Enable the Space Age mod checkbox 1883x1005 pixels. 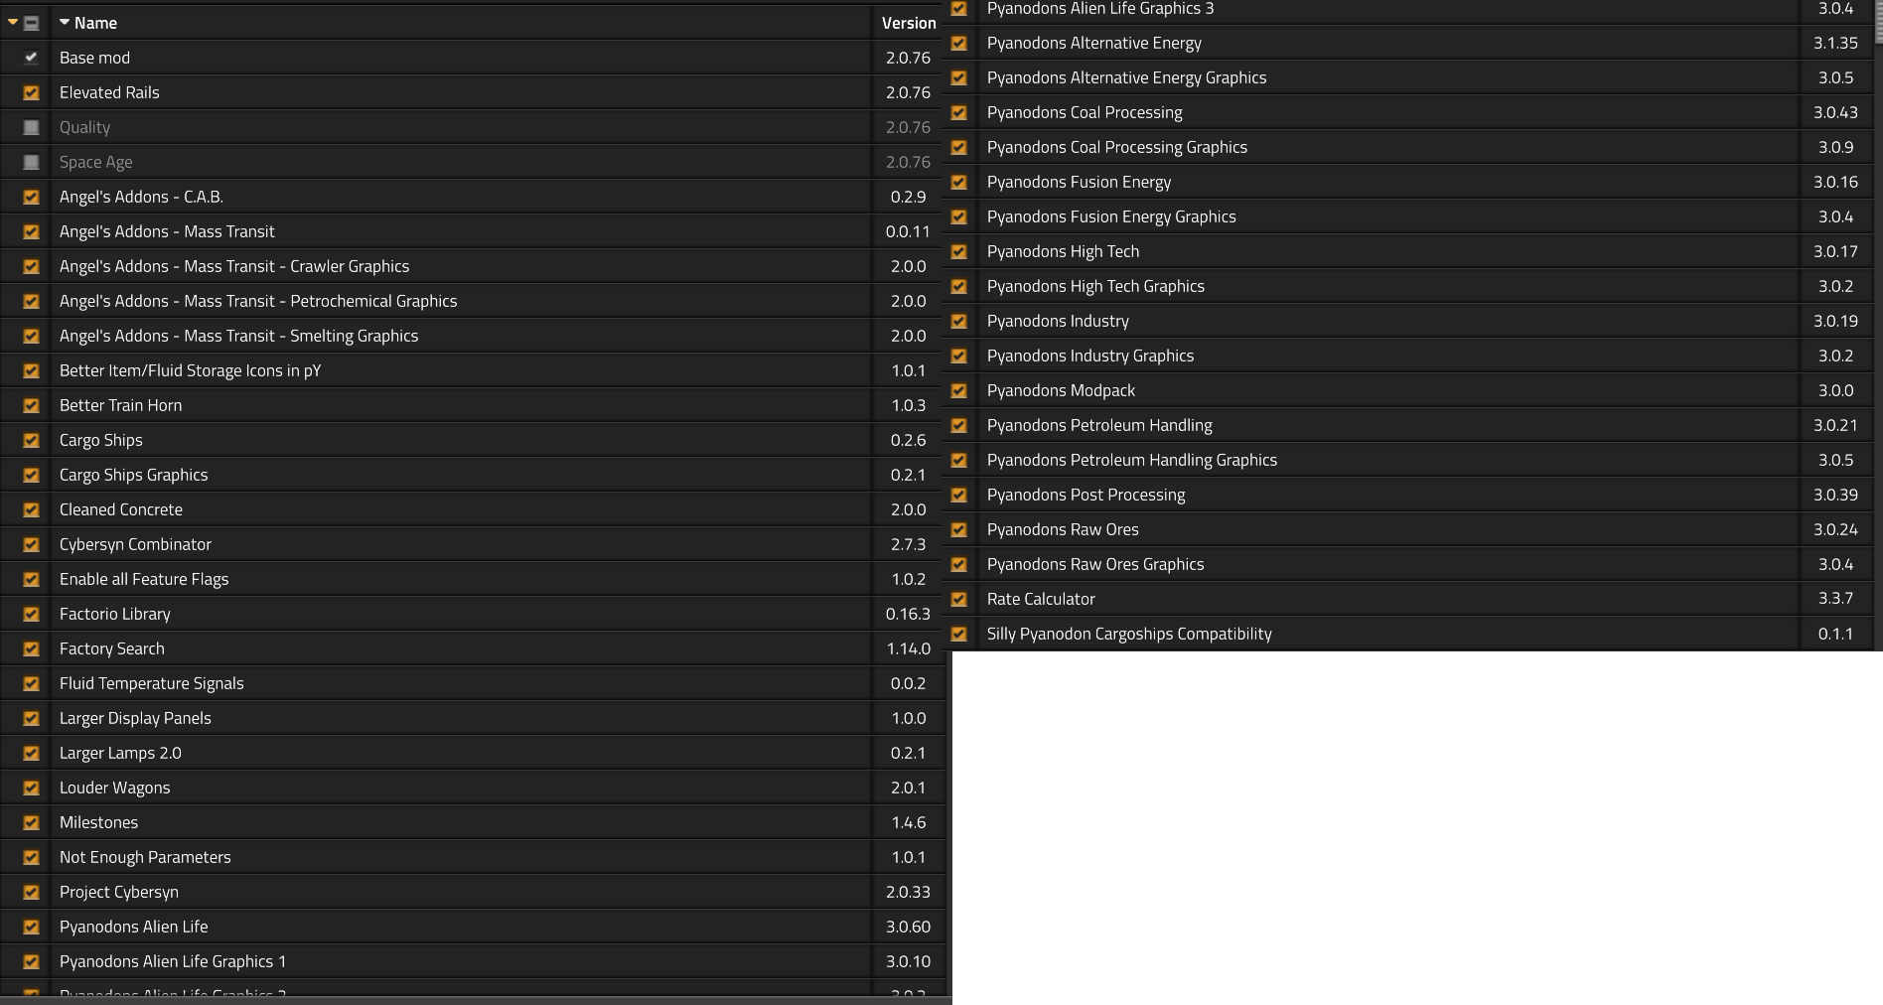click(32, 162)
